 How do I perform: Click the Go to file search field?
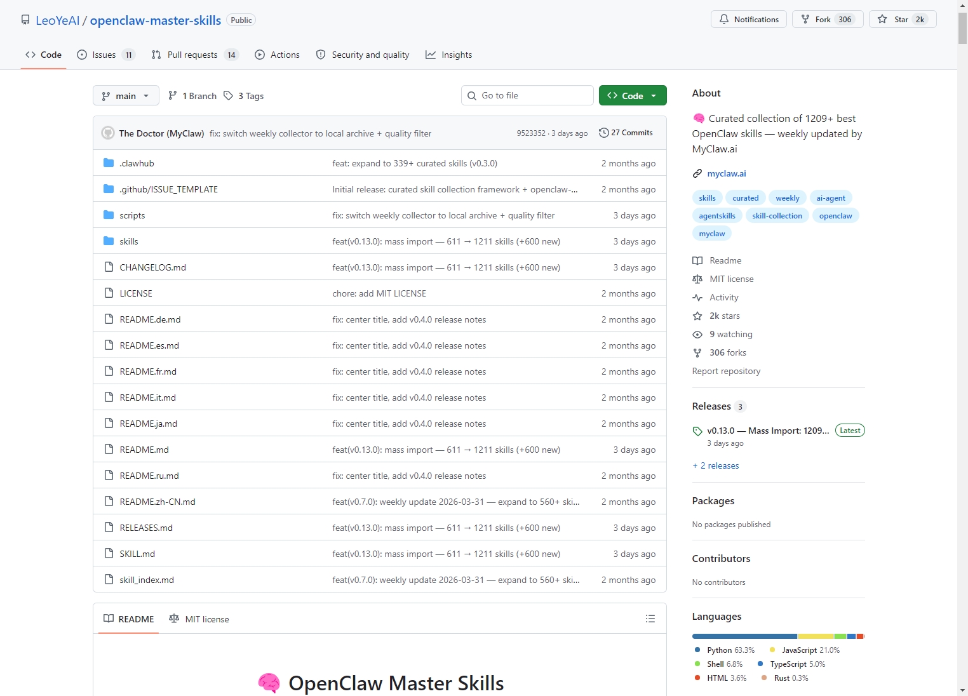[x=527, y=95]
